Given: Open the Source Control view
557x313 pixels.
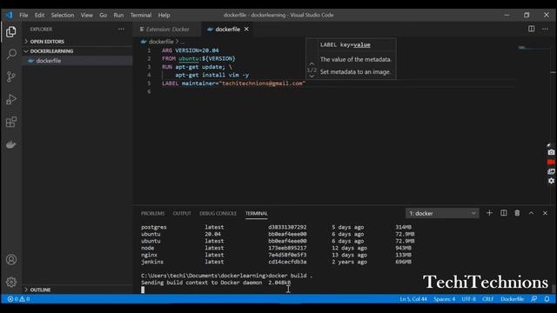Looking at the screenshot, I should tap(11, 77).
